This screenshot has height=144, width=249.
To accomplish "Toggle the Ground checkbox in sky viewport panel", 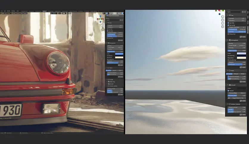I will pos(228,91).
